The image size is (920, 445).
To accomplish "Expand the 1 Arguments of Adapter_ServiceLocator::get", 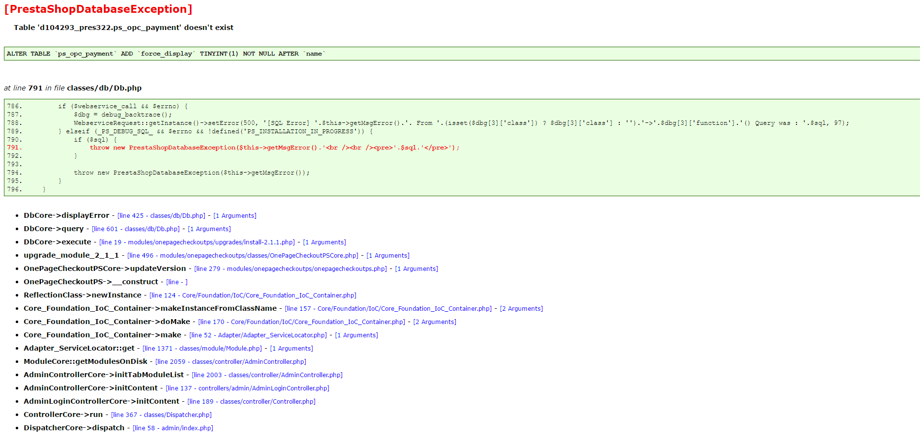I will click(291, 349).
